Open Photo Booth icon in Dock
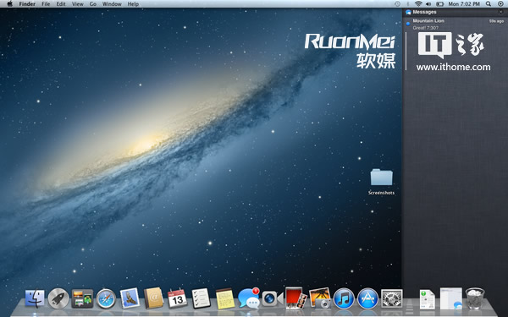 coord(295,298)
